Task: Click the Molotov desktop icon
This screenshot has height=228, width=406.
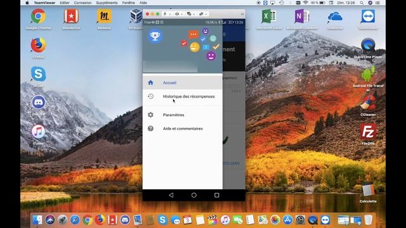Action: point(104,16)
